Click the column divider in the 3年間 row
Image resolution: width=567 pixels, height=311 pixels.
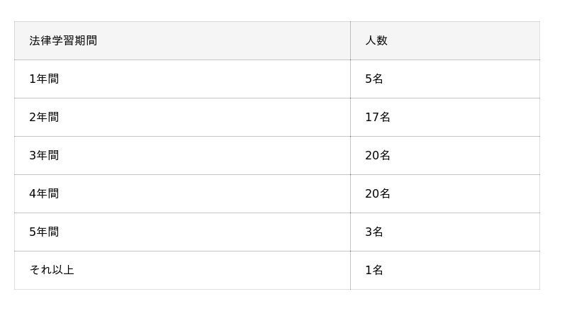click(350, 155)
